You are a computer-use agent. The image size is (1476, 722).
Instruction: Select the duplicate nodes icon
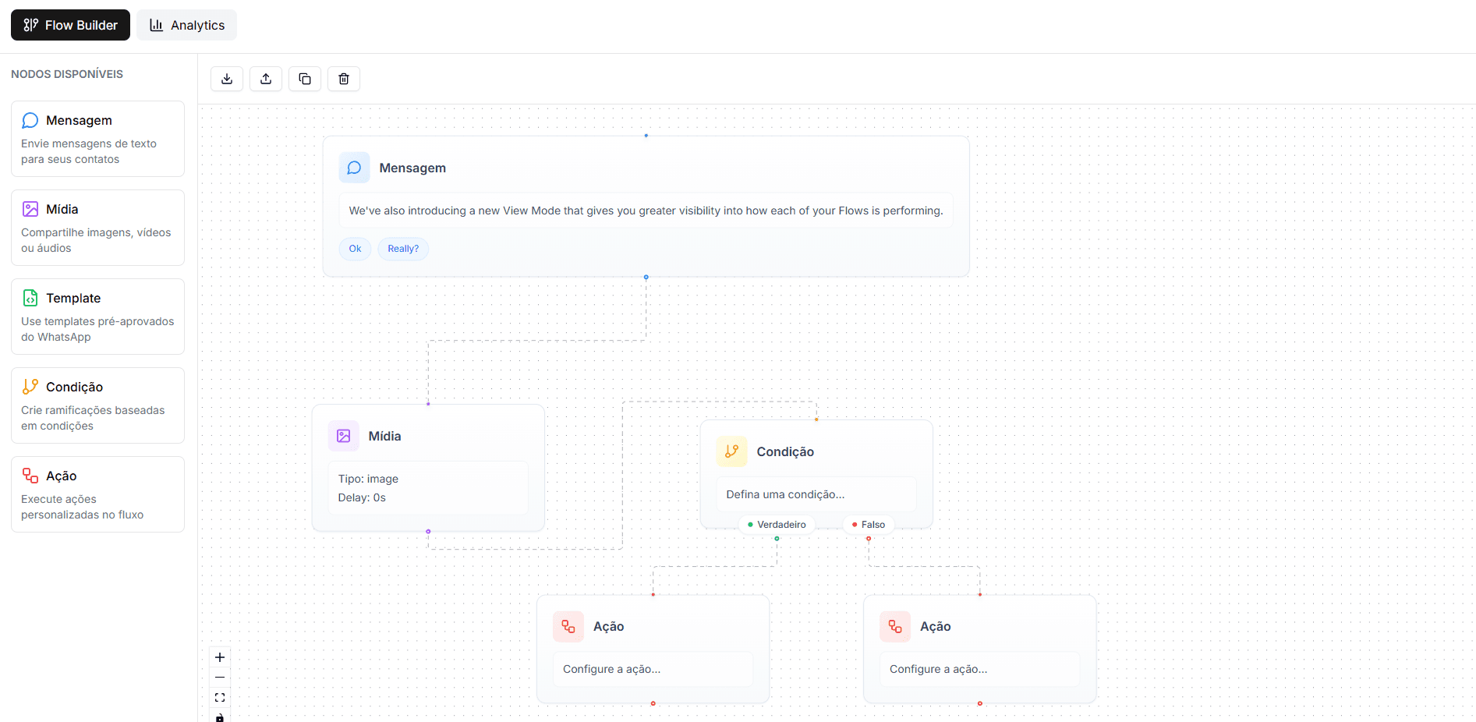pyautogui.click(x=304, y=78)
